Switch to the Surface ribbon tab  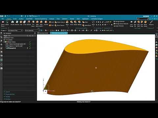[x=21, y=19]
